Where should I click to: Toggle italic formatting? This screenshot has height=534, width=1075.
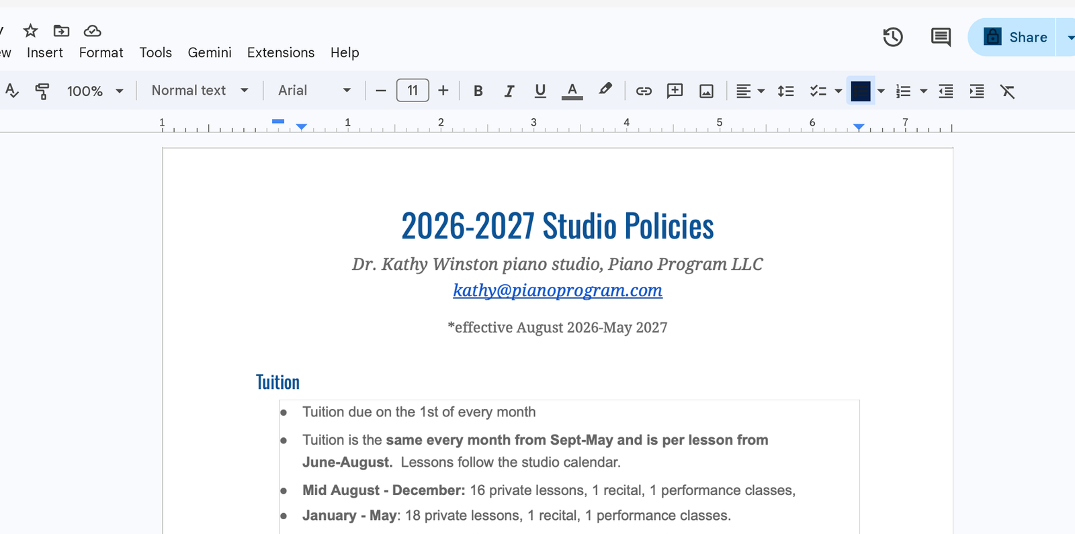(x=509, y=91)
